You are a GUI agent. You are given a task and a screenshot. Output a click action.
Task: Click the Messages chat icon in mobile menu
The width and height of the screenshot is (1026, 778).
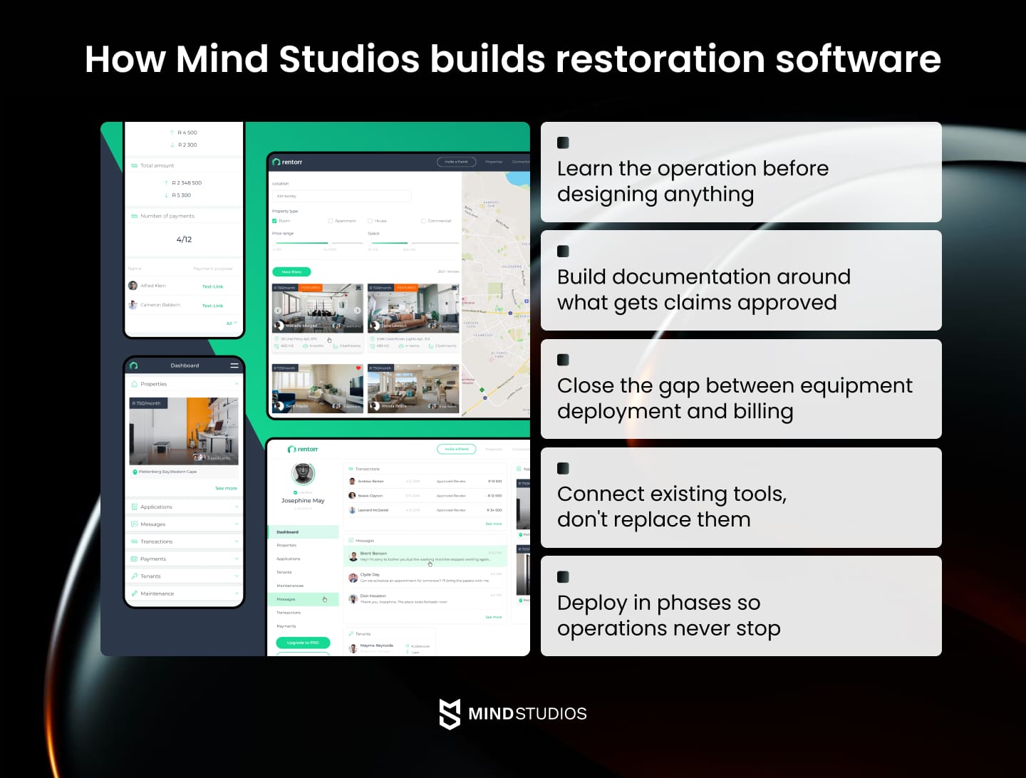[x=134, y=524]
